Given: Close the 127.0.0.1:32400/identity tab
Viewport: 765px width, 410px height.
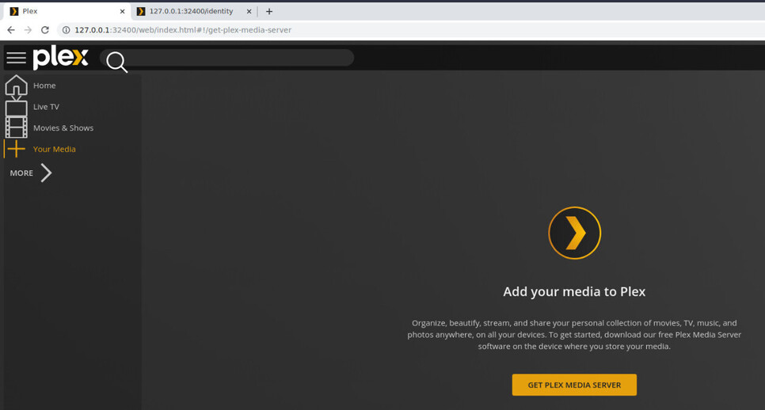Looking at the screenshot, I should point(249,11).
